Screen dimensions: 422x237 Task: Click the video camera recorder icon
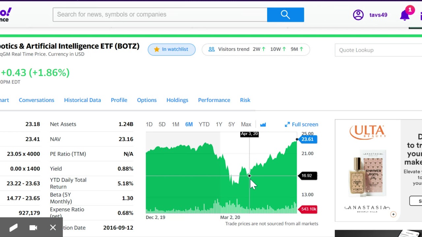pos(33,228)
